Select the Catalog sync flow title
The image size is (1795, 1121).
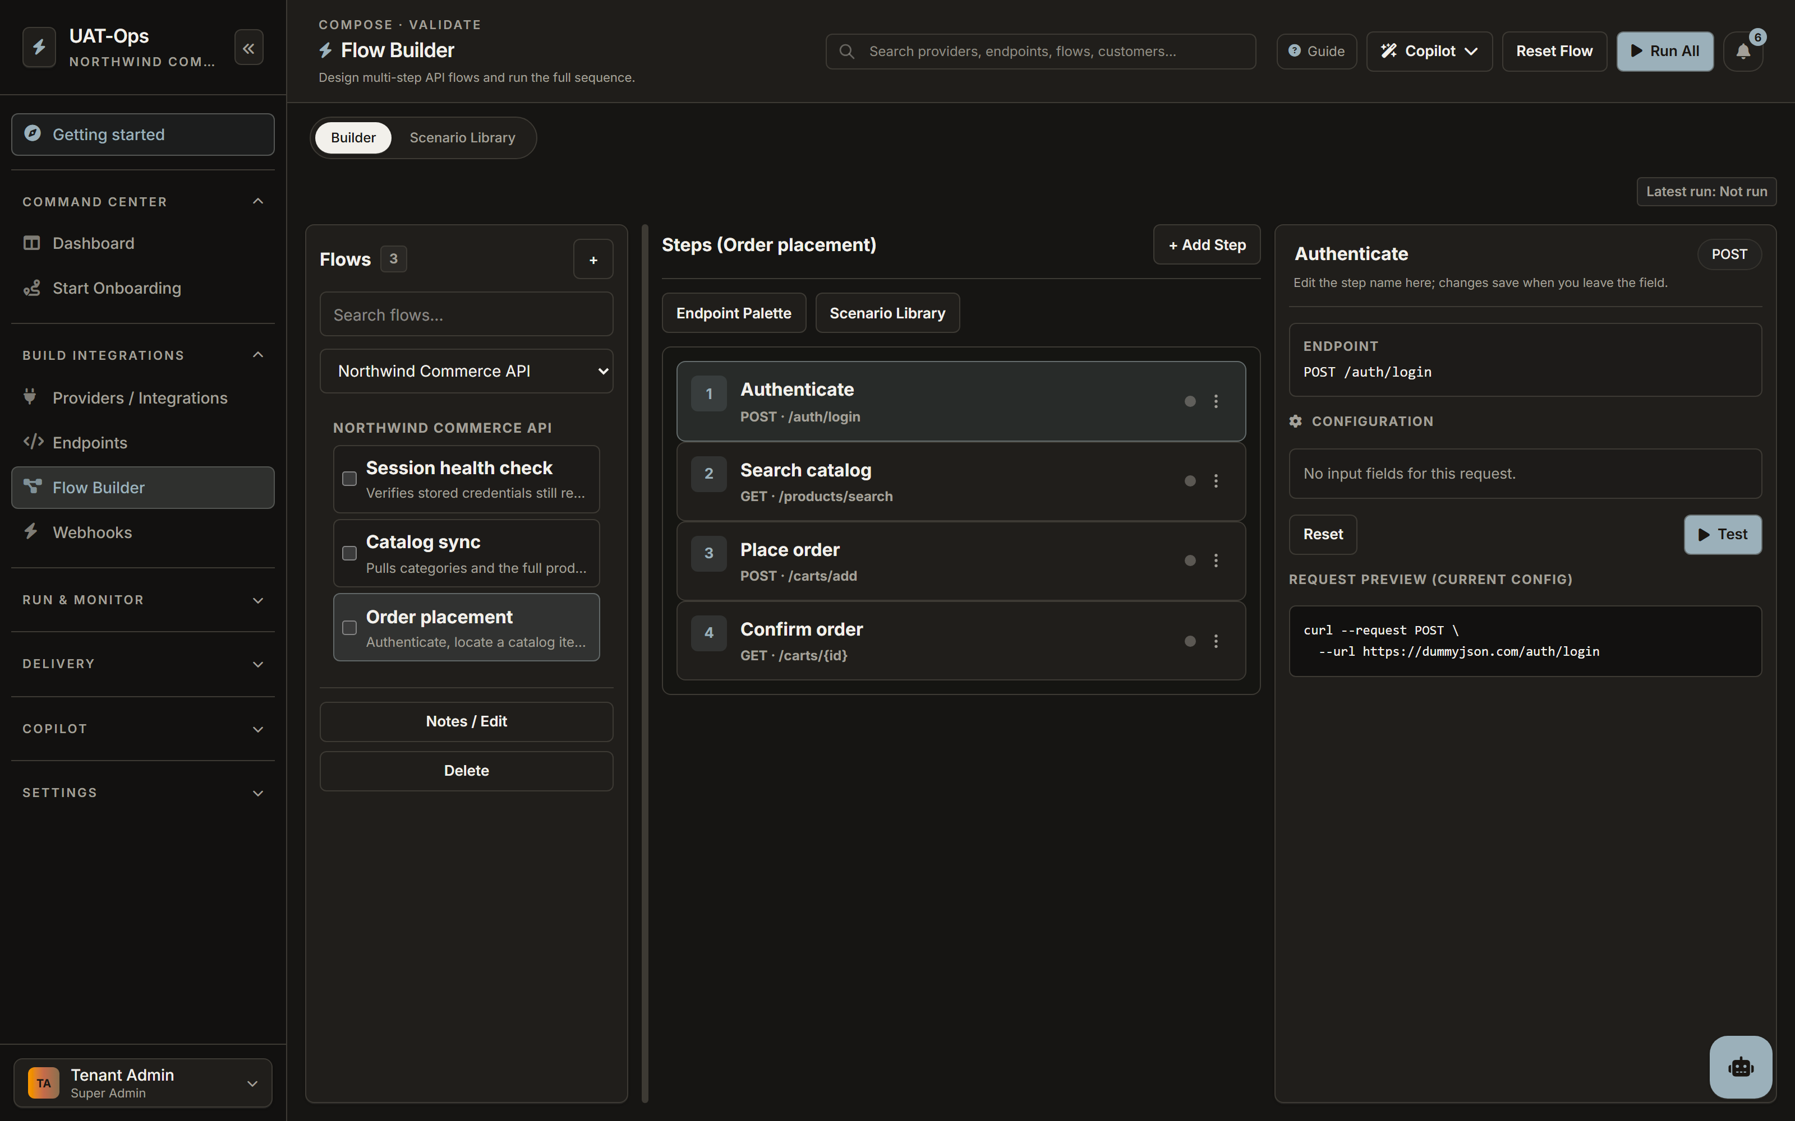(x=423, y=542)
